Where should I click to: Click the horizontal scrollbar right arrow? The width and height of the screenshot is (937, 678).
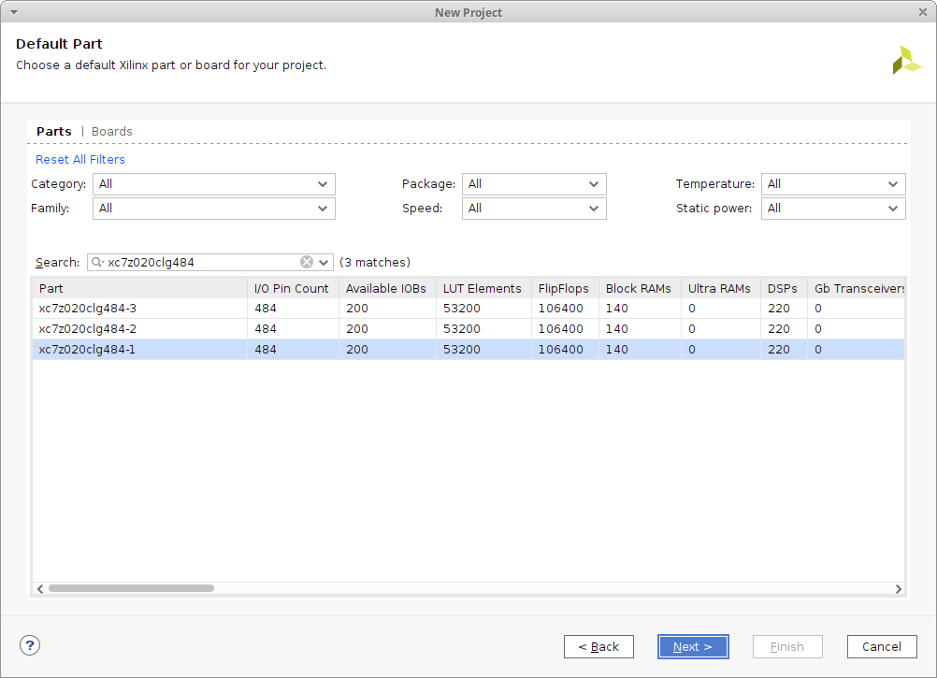(898, 589)
